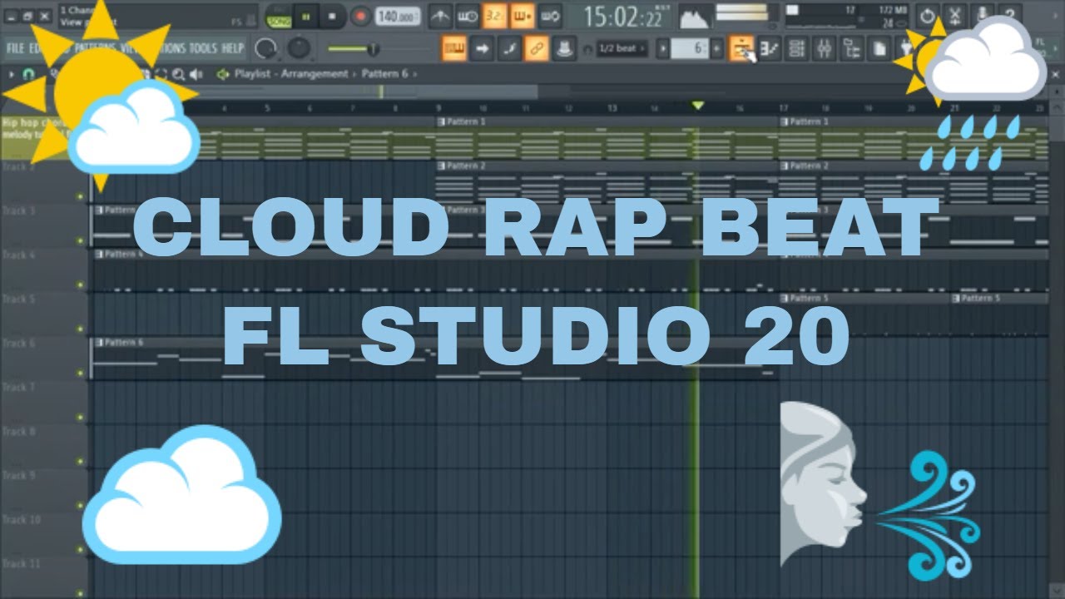1065x599 pixels.
Task: Click the multilink controllers hat icon
Action: coord(564,49)
